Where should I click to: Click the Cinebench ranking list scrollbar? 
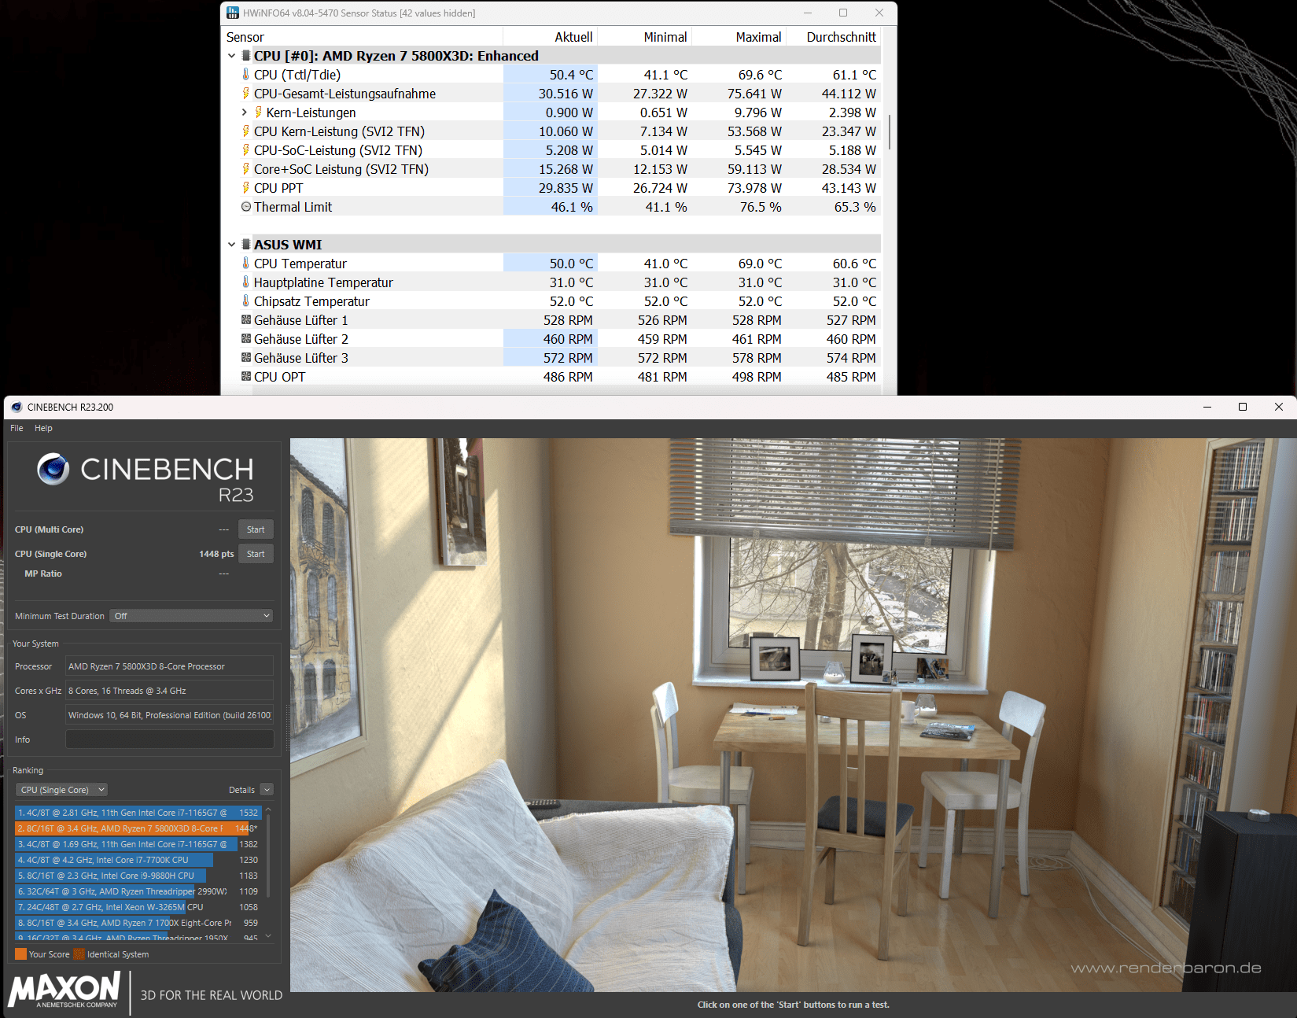268,854
